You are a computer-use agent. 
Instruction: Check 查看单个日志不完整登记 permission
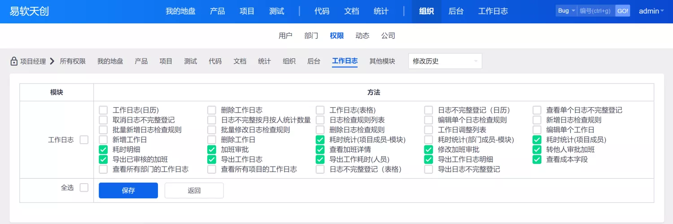click(537, 110)
